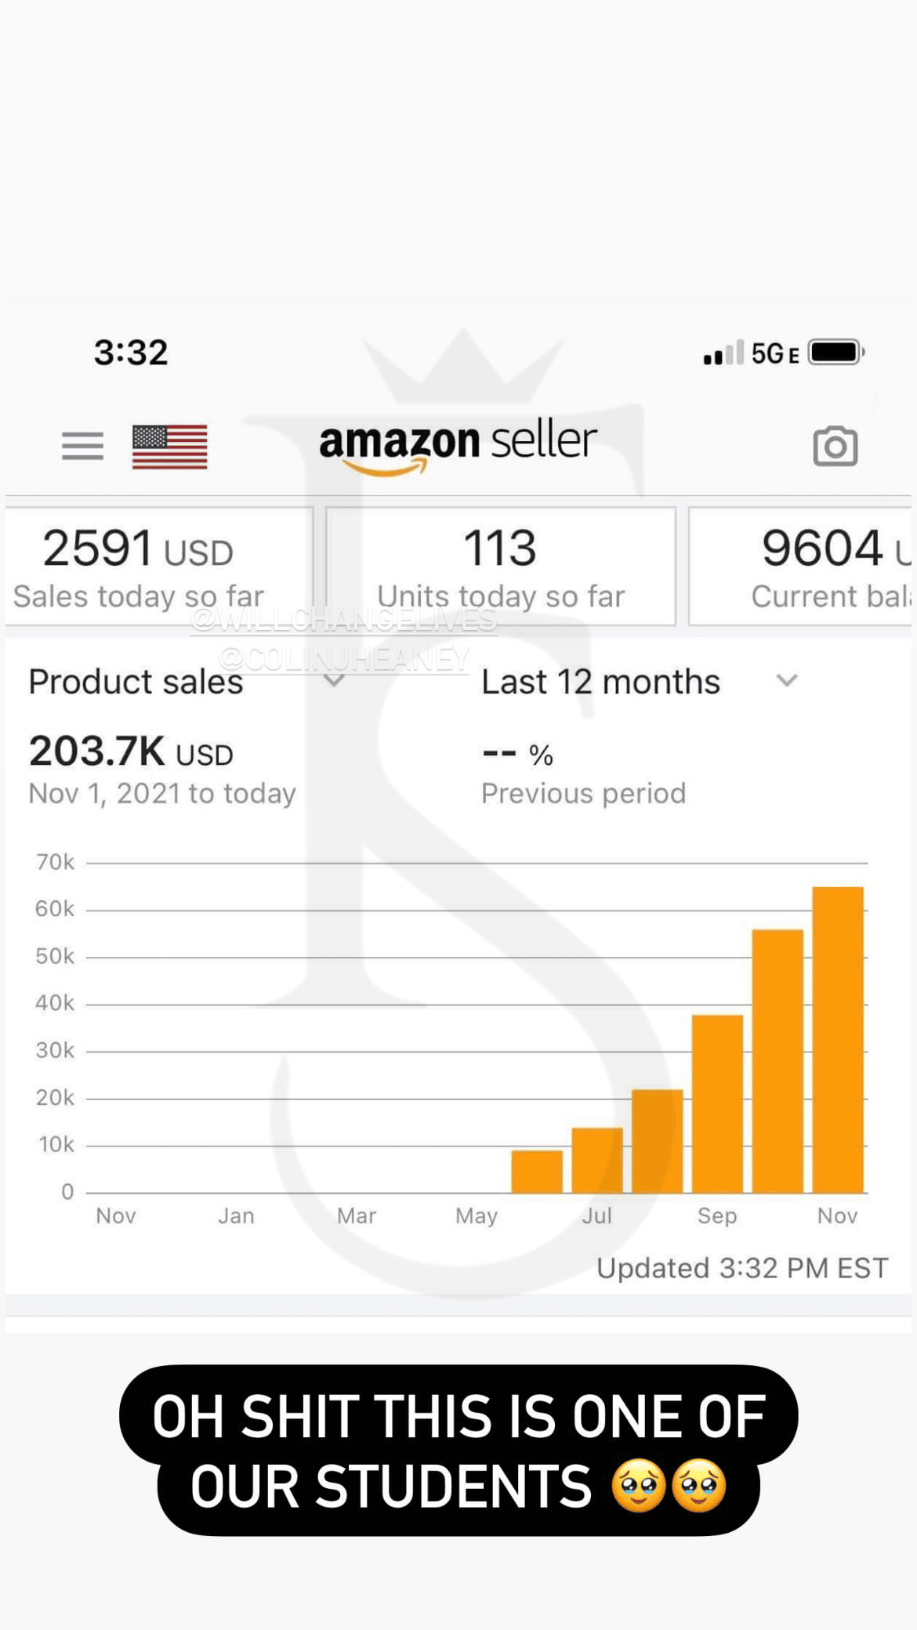Tap the battery status icon

835,353
